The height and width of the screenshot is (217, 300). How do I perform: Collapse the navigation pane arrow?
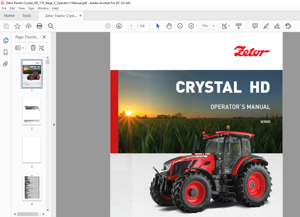click(x=54, y=125)
